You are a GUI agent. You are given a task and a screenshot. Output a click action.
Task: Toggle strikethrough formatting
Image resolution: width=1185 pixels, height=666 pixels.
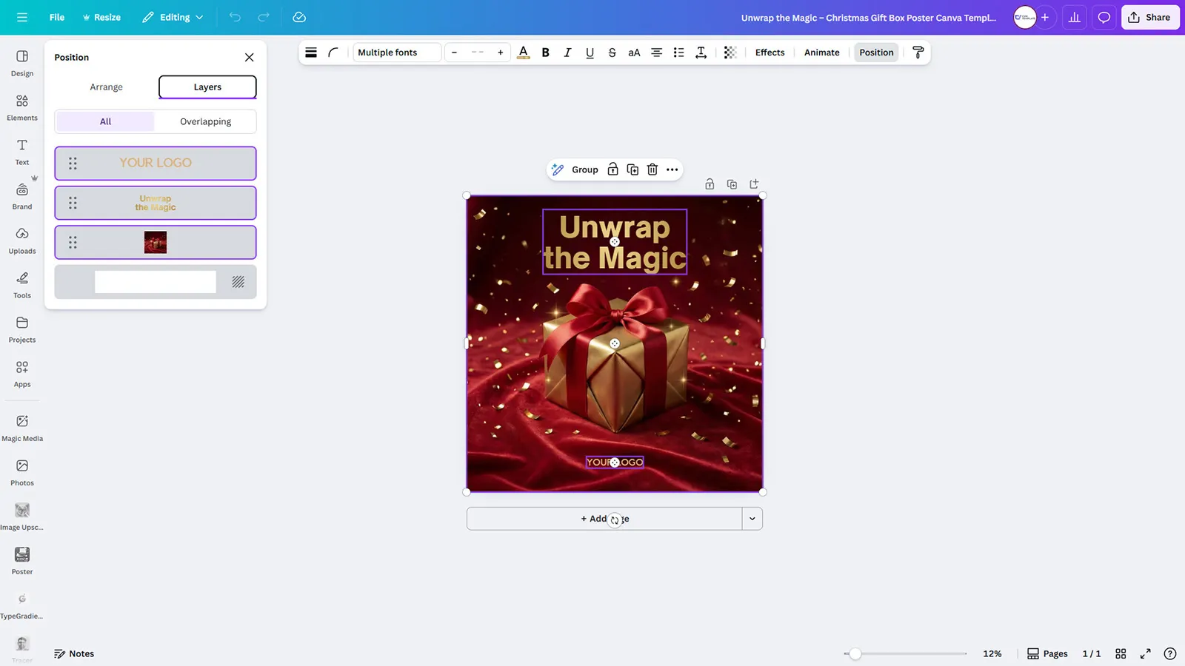pyautogui.click(x=612, y=52)
